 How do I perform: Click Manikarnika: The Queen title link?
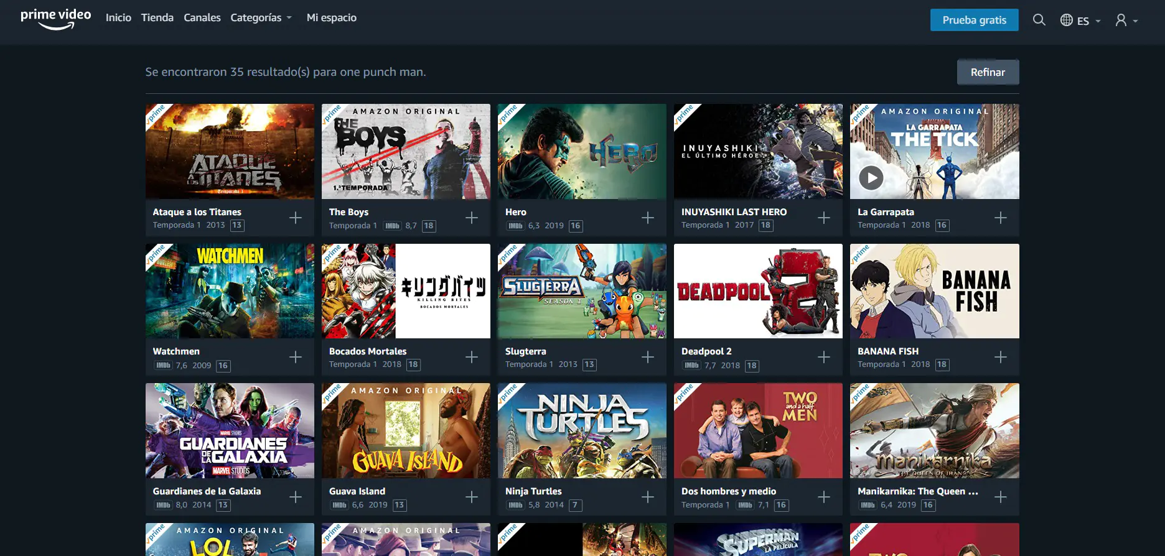918,491
